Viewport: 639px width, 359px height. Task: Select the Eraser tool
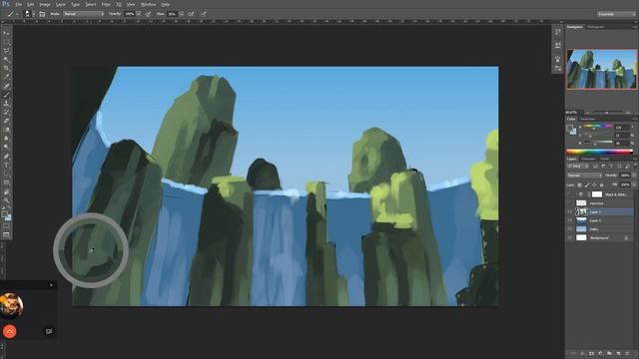coord(6,121)
